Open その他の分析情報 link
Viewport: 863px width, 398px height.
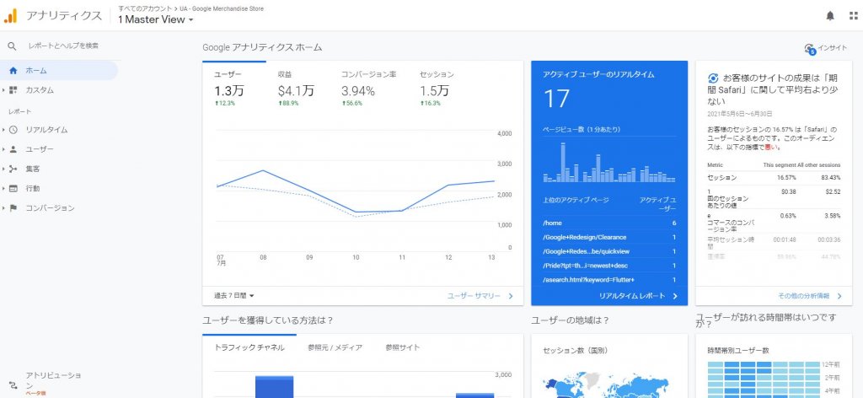pyautogui.click(x=803, y=296)
